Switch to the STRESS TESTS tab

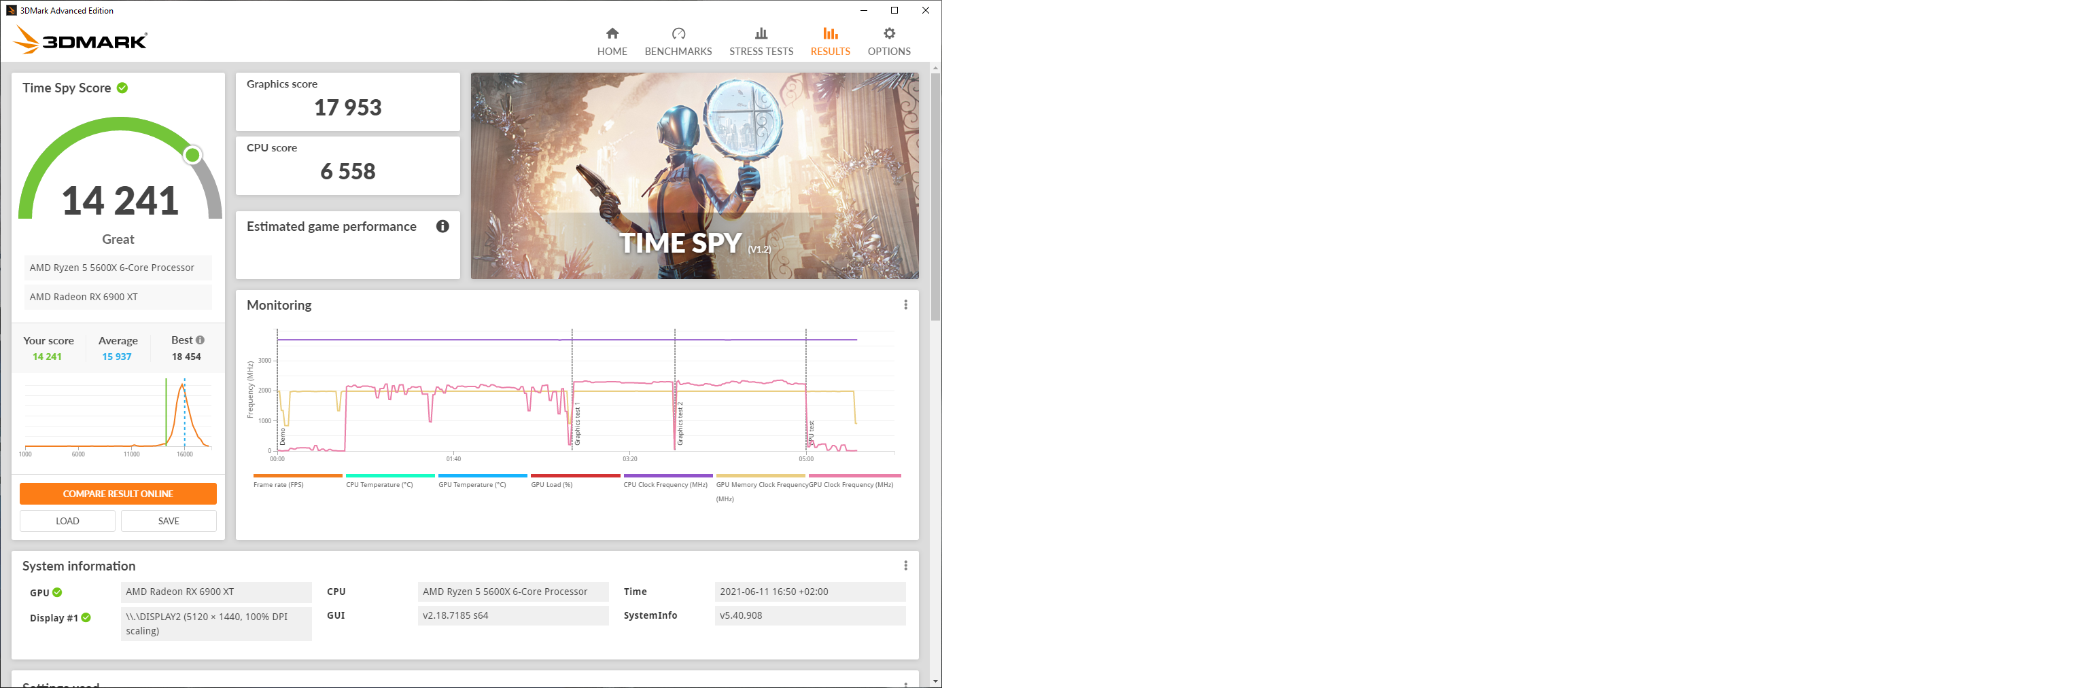[761, 41]
